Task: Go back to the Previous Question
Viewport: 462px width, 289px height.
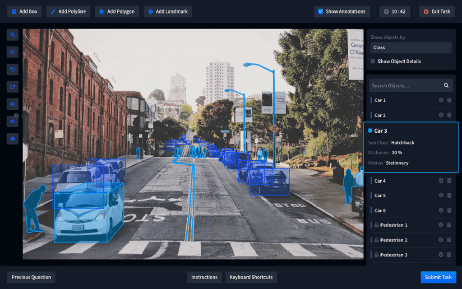Action: pos(31,277)
